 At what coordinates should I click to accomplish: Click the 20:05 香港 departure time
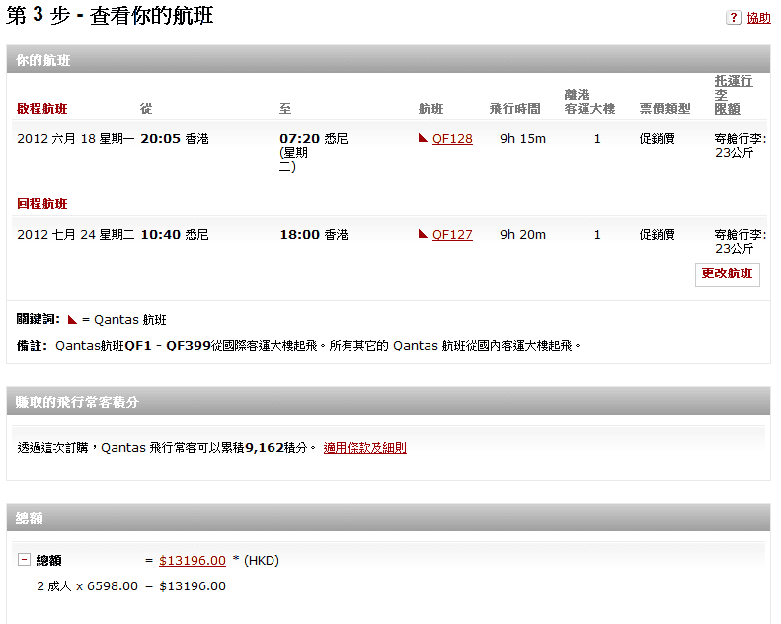click(x=175, y=139)
